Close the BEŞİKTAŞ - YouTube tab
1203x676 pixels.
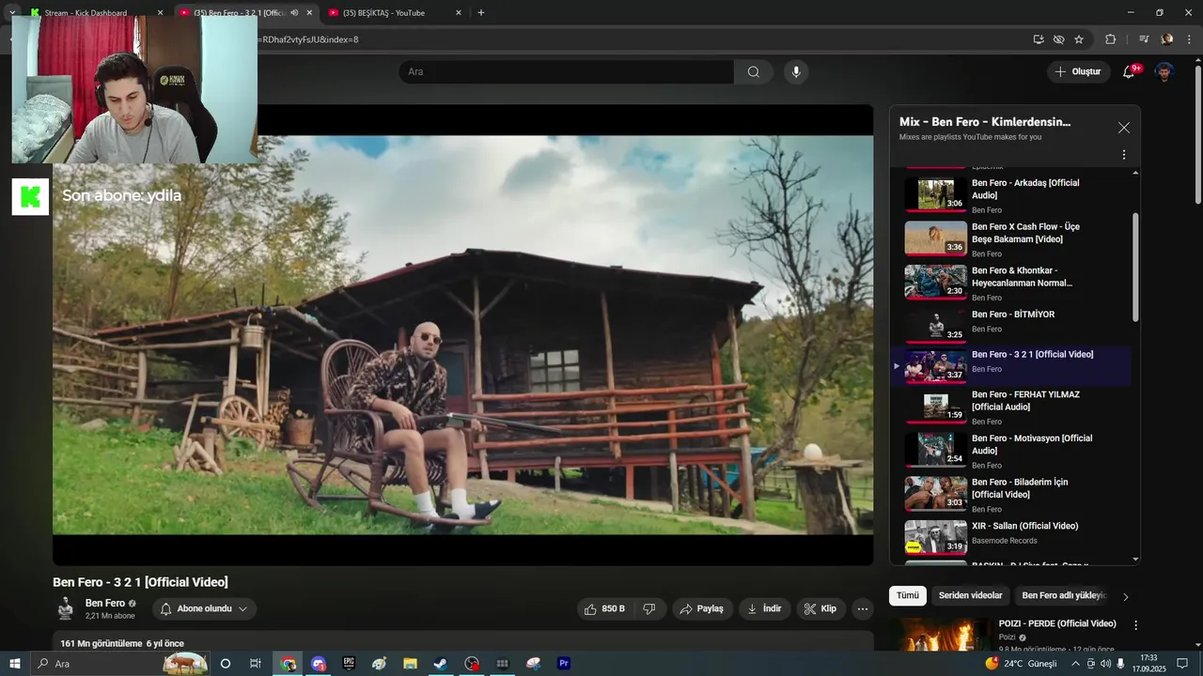[x=459, y=13]
